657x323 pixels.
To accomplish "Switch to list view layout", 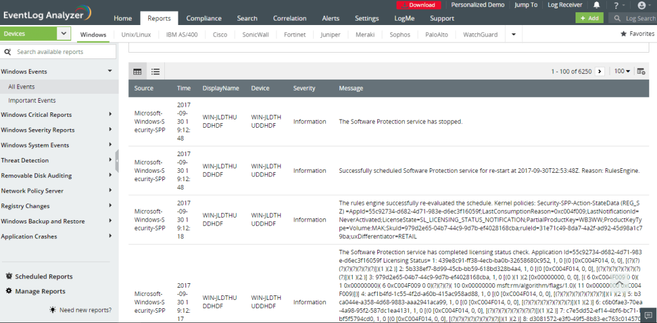I will (155, 71).
